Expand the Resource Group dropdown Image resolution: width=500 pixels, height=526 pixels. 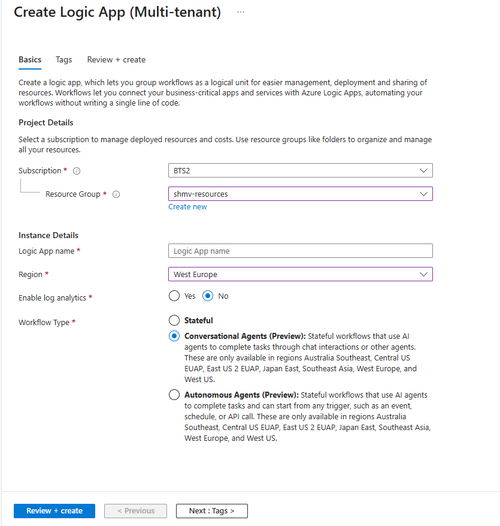[299, 194]
